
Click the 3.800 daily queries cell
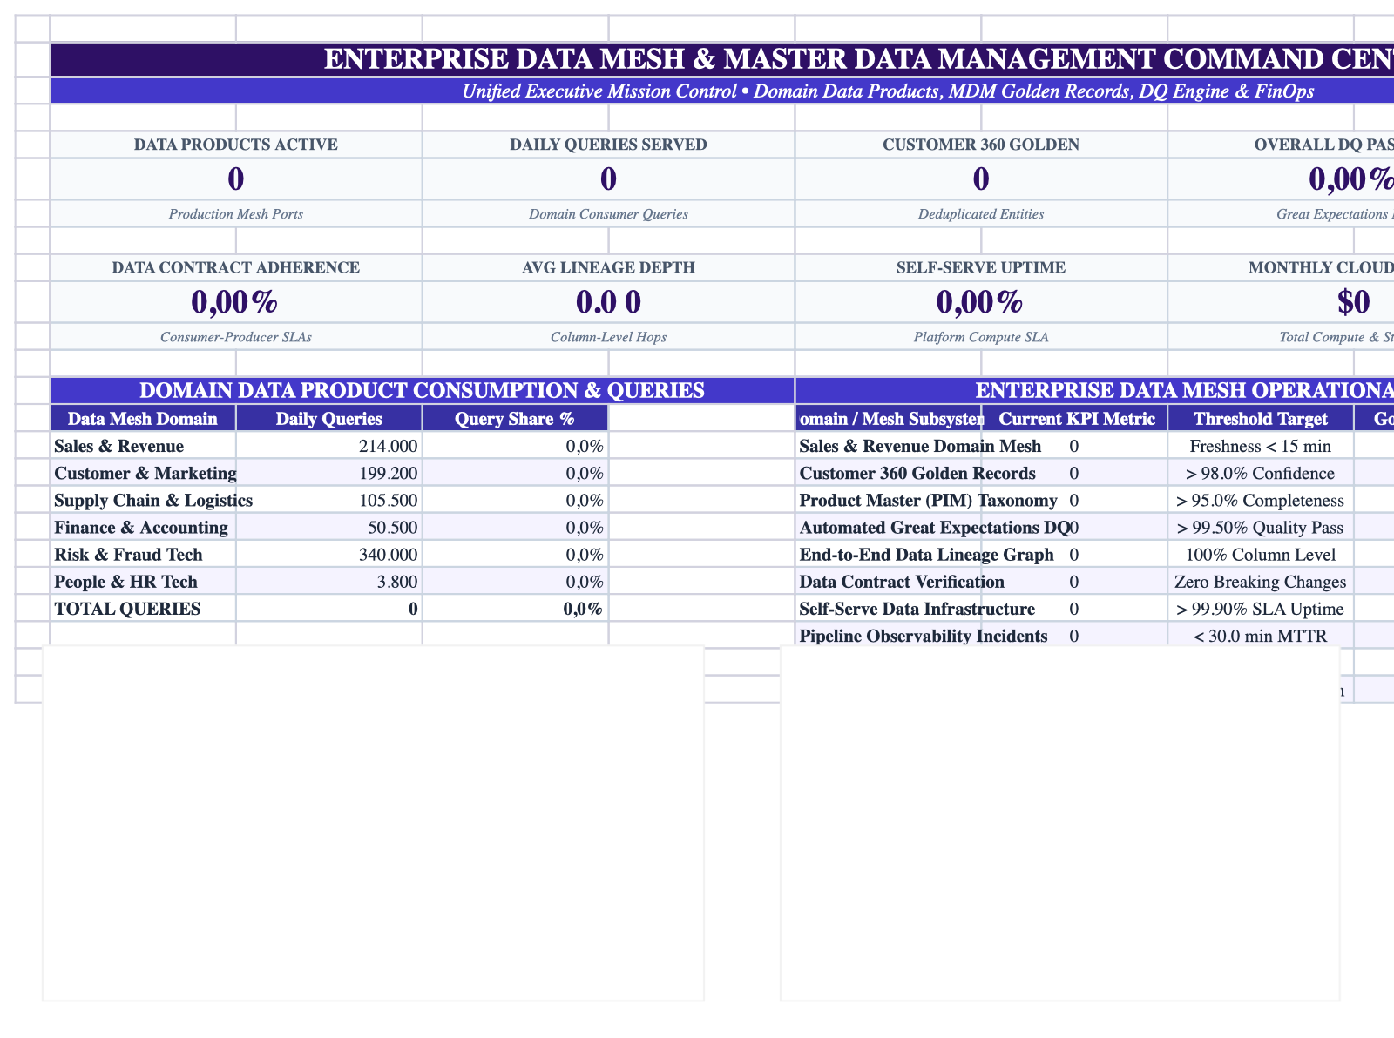tap(329, 582)
